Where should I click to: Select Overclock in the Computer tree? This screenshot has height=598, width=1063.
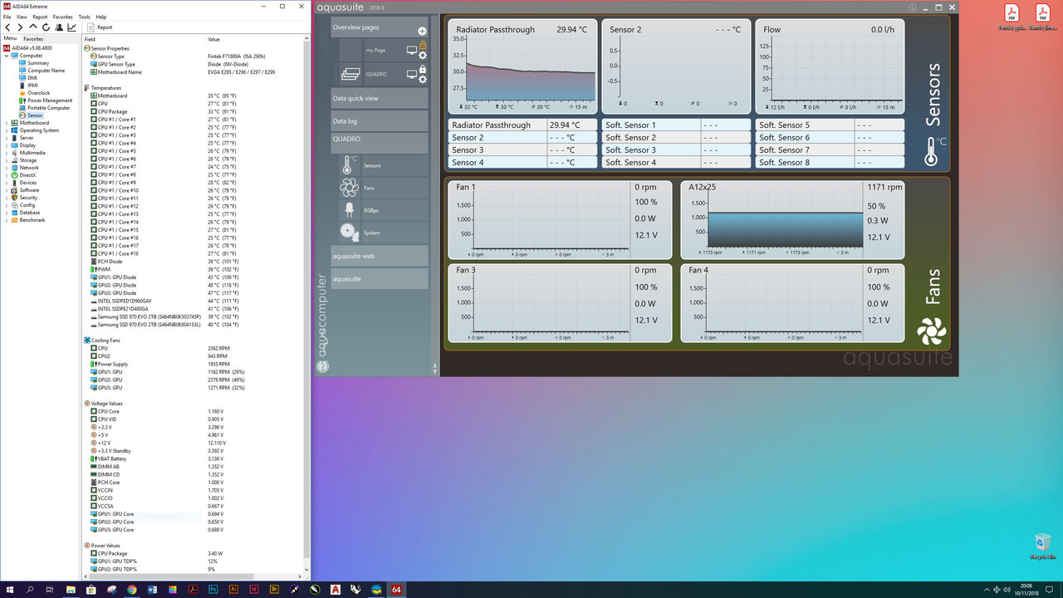coord(38,93)
